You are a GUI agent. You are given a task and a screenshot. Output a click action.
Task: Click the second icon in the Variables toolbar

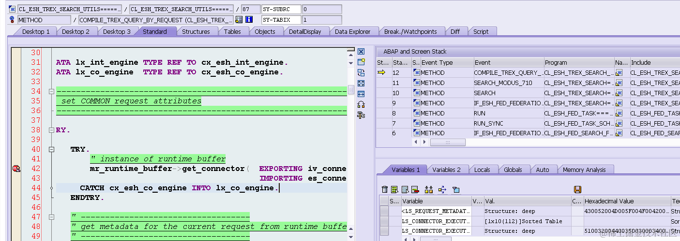394,189
